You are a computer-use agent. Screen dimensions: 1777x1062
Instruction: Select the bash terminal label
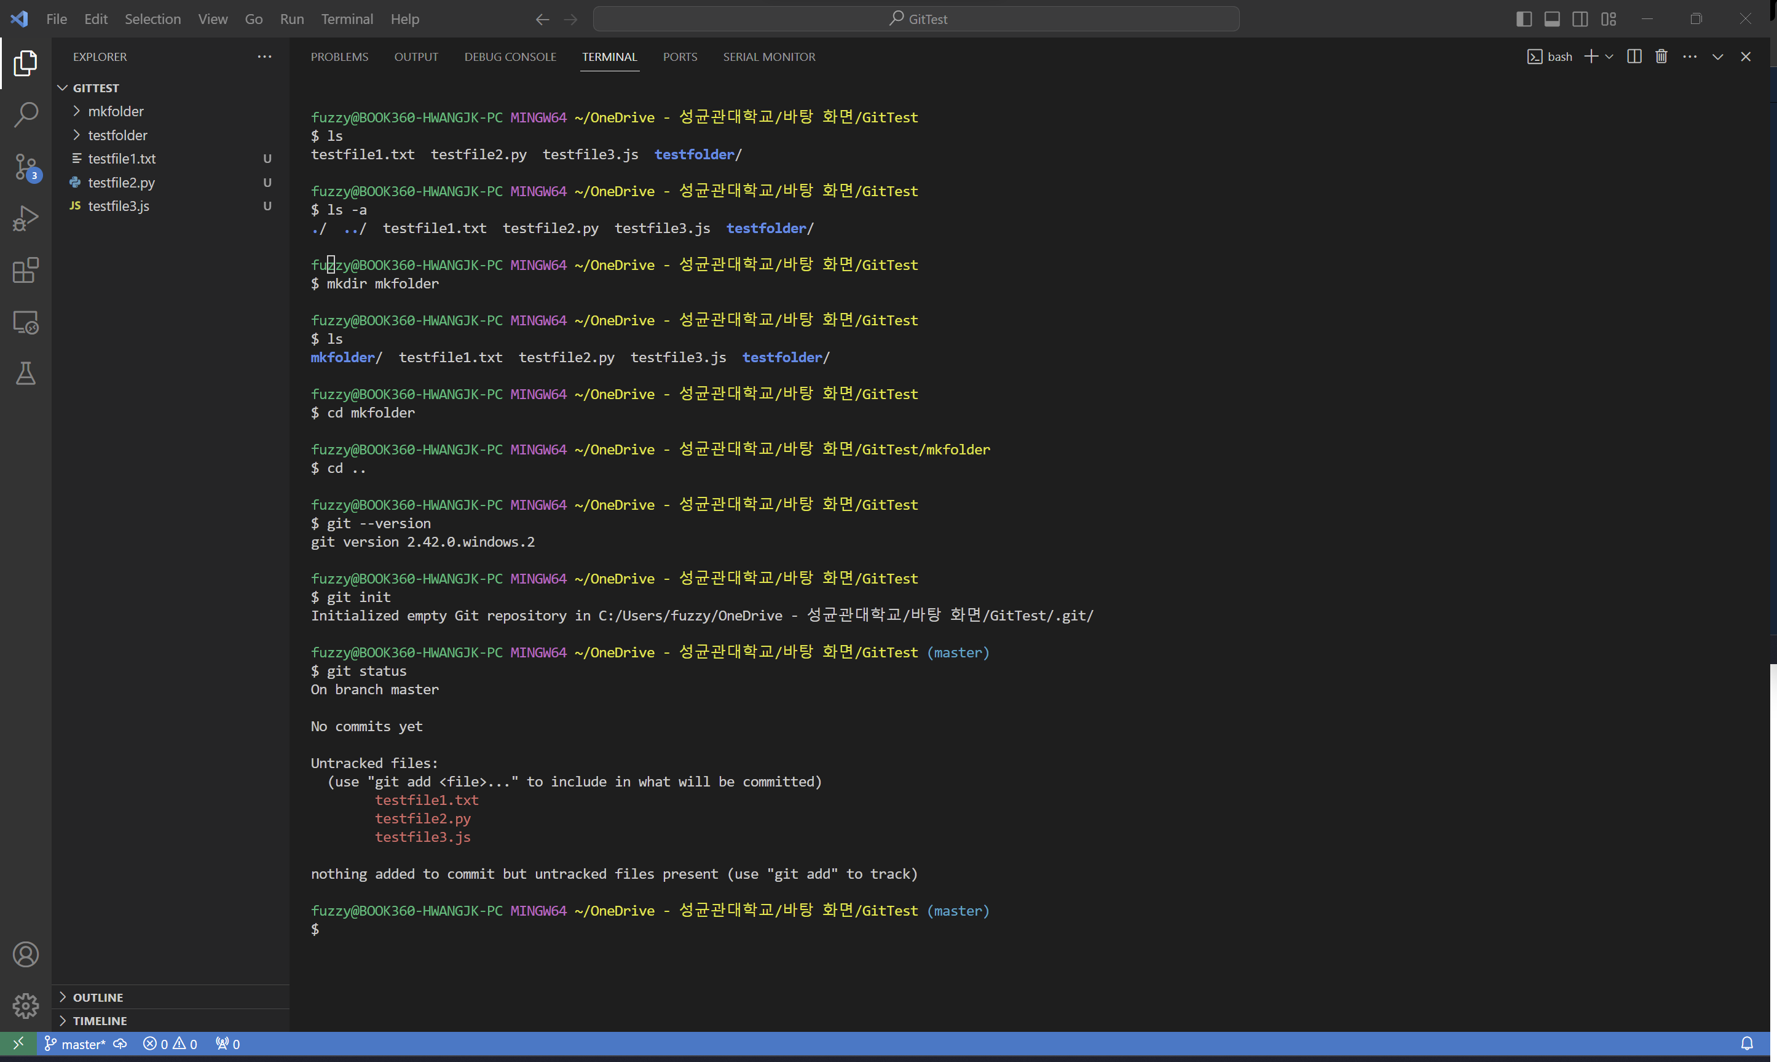(1550, 57)
